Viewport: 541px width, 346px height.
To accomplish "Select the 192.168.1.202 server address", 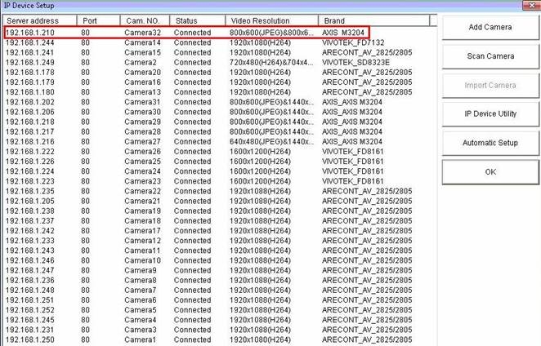I will click(x=30, y=102).
